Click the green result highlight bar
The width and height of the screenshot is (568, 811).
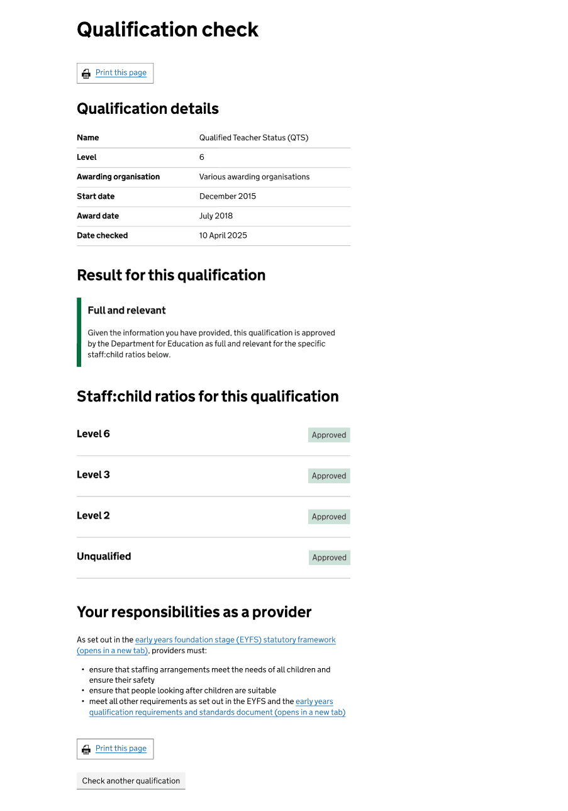click(x=78, y=332)
